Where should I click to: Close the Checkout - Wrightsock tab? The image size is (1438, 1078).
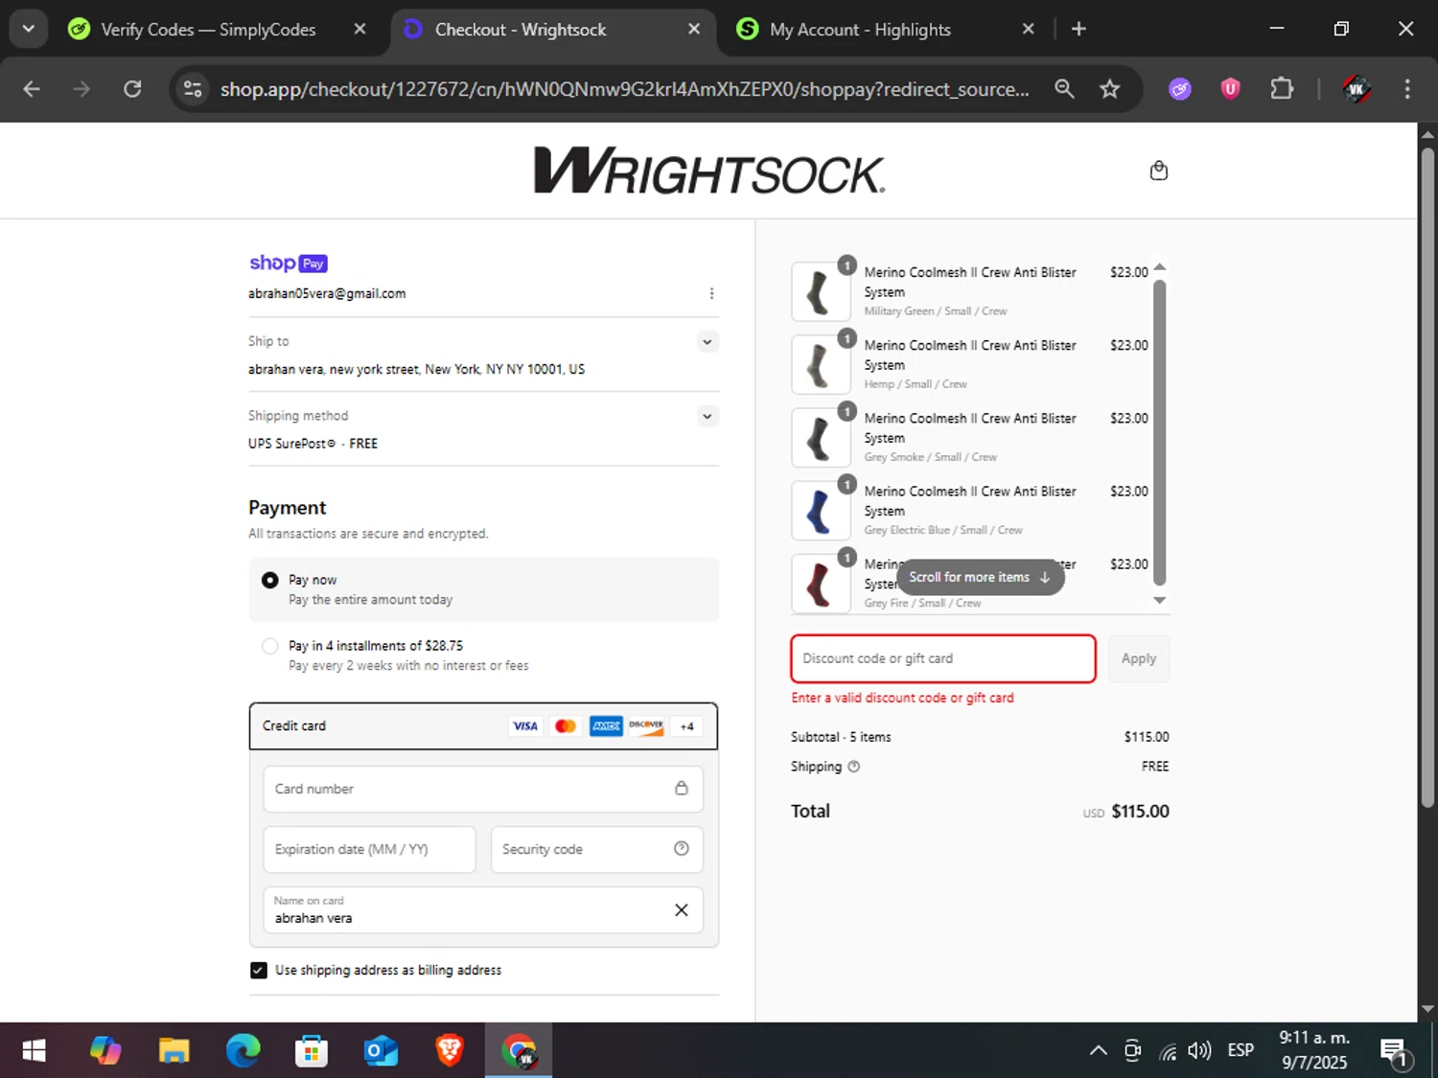point(694,30)
